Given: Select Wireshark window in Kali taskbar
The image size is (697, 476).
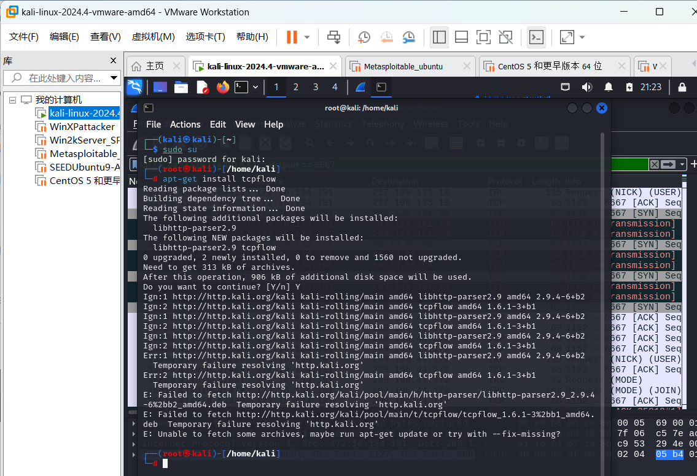Looking at the screenshot, I should click(360, 87).
